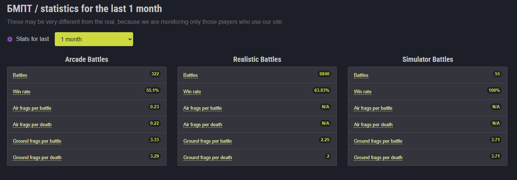Click Air frags per death in Realistic panel

203,125
